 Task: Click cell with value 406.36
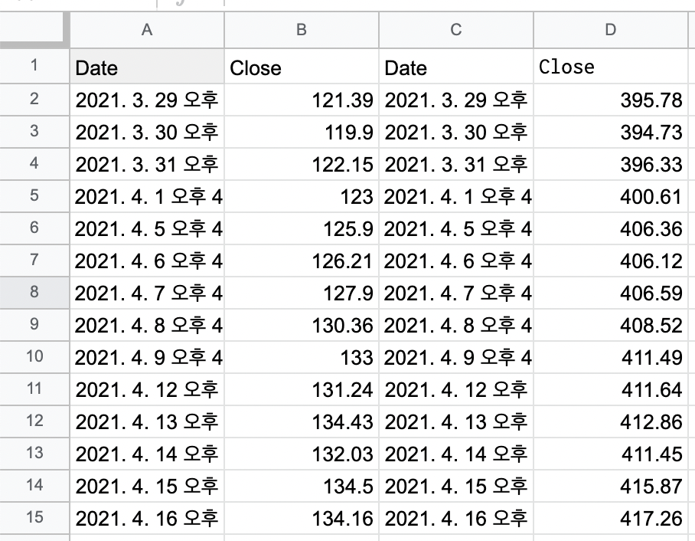pos(611,228)
